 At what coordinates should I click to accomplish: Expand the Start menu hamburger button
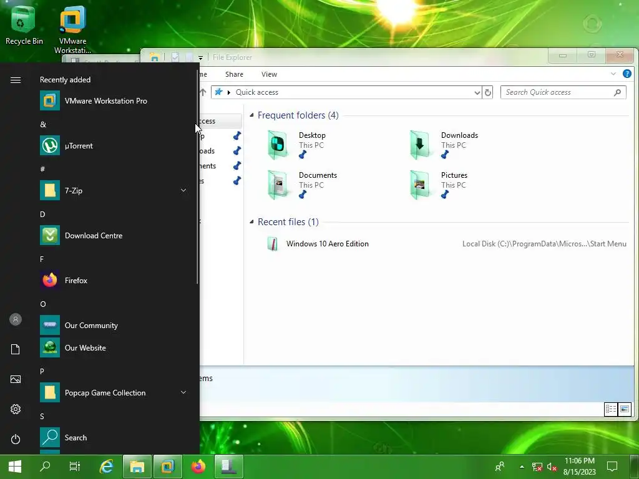[16, 80]
